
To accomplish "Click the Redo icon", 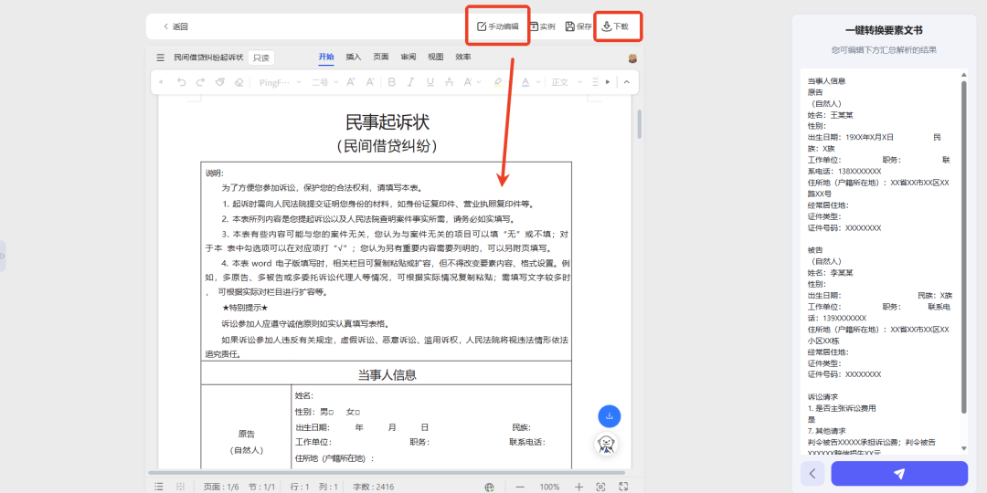I will (200, 82).
